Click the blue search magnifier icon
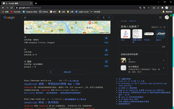174x109 pixels. click(109, 17)
